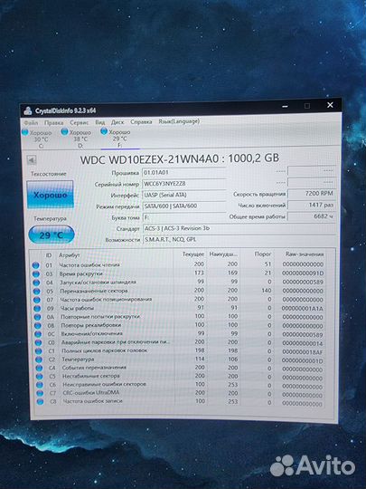This screenshot has height=489, width=366.
Task: Select the Температура attribute row text
Action: [78, 360]
